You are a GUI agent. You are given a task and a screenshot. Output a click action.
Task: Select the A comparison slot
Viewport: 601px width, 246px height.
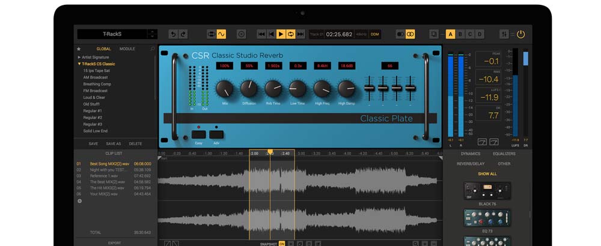pyautogui.click(x=451, y=34)
